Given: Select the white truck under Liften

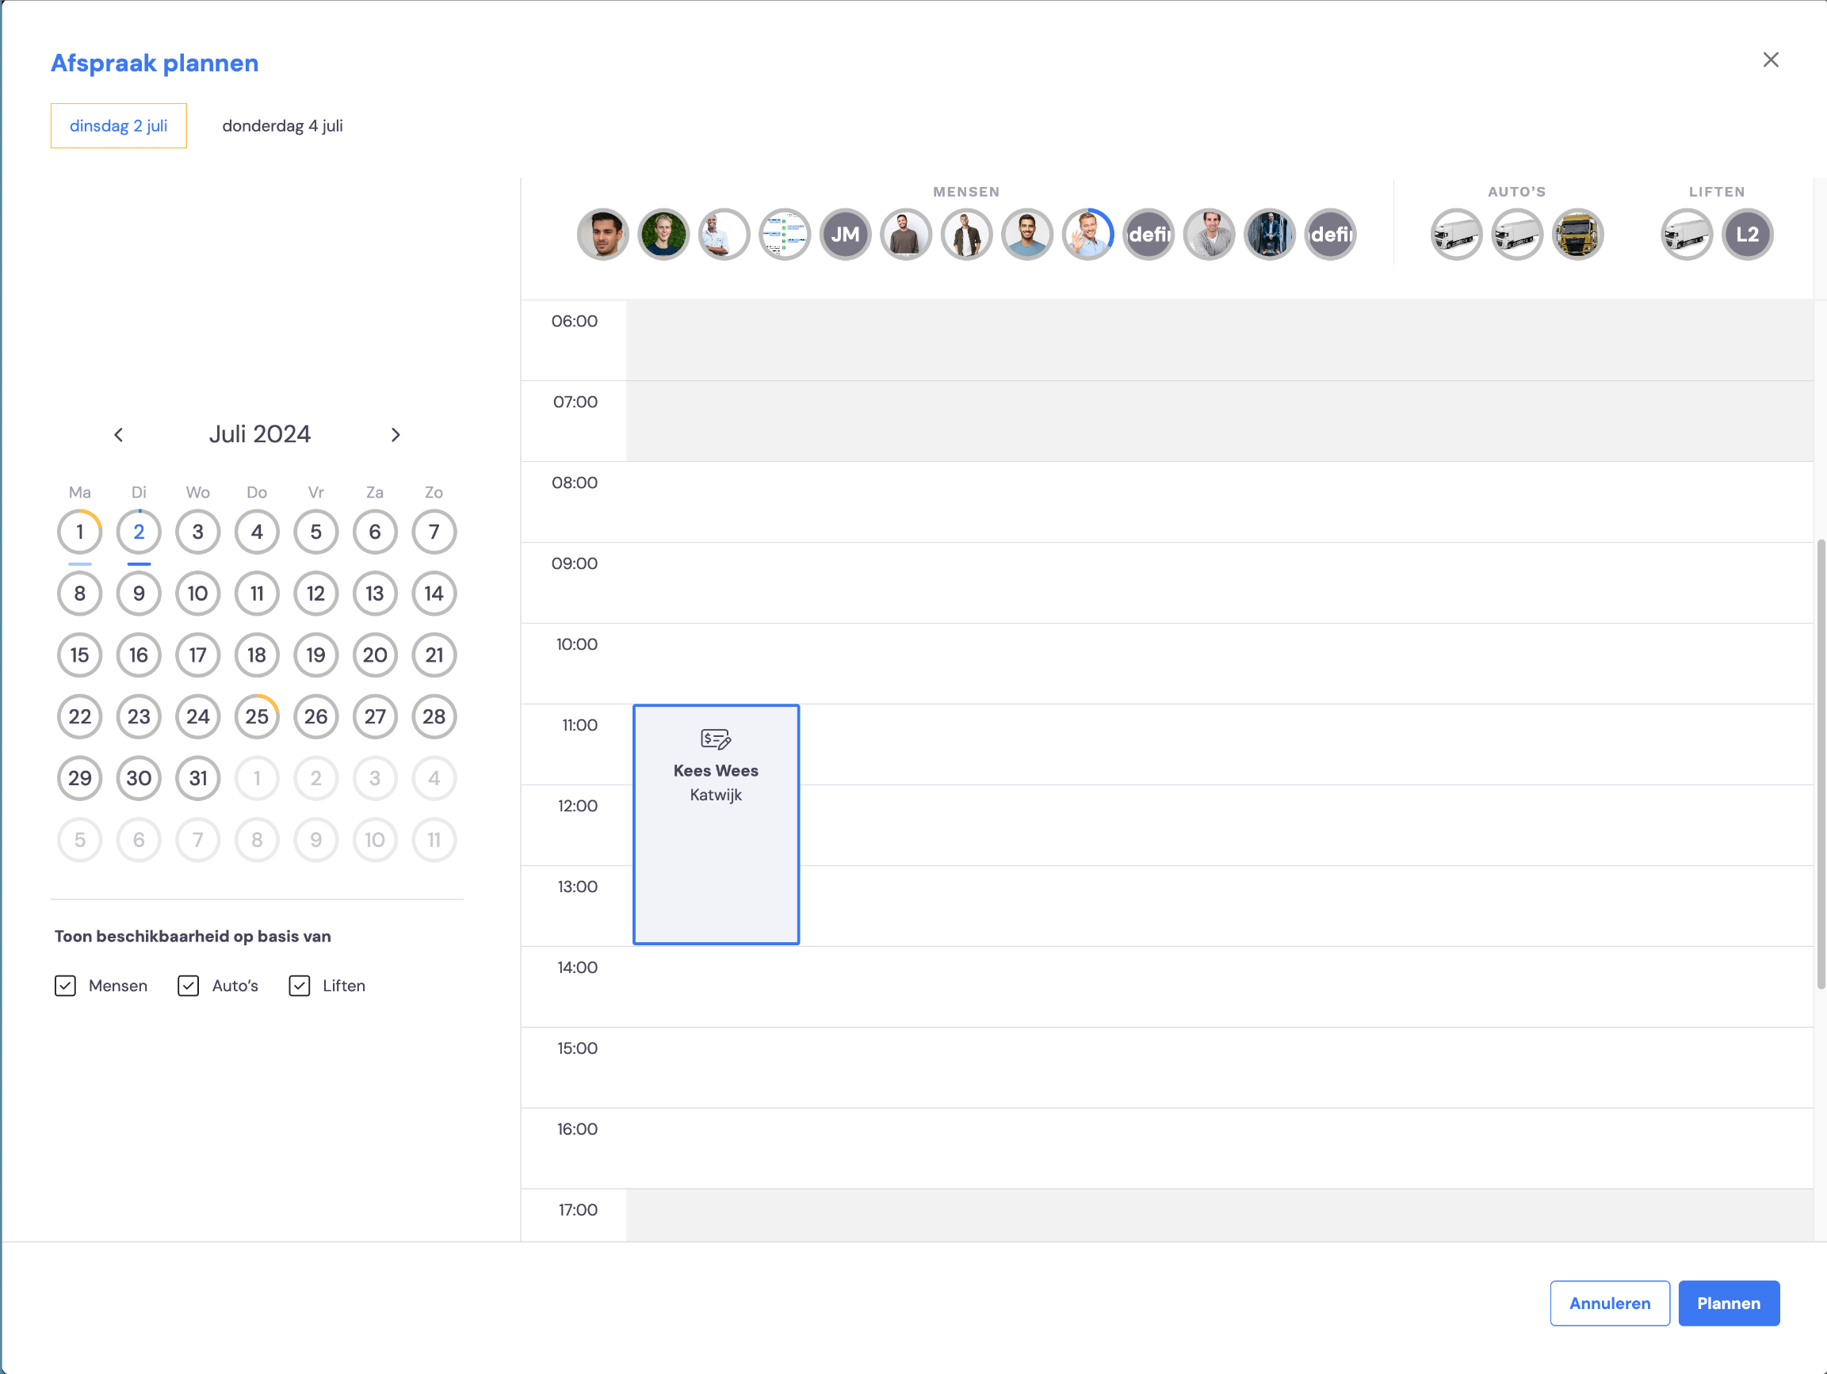Looking at the screenshot, I should point(1687,235).
